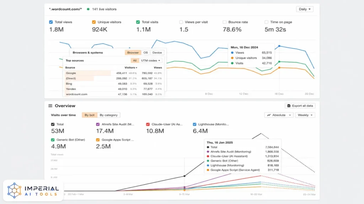
Task: Toggle the Total views checkbox
Action: (x=51, y=22)
